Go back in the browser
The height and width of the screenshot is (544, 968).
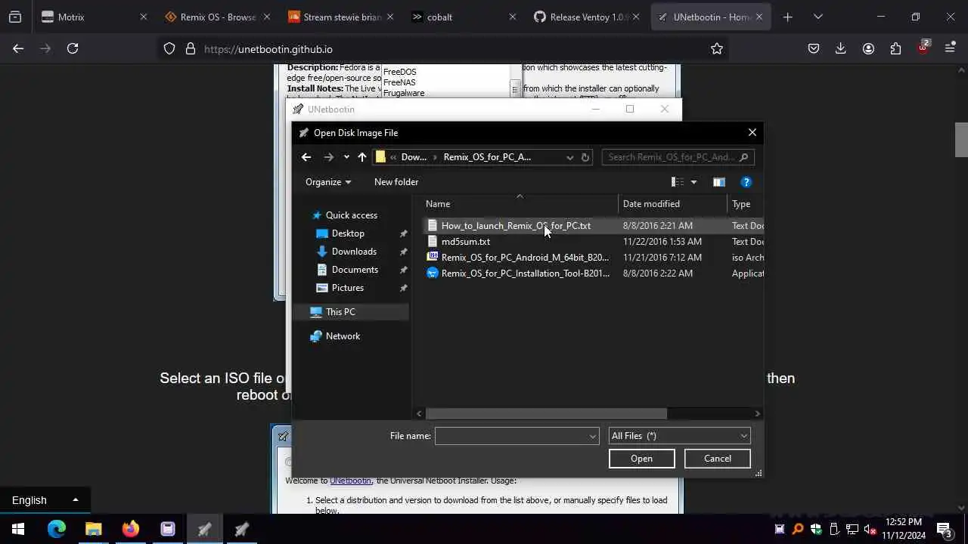[x=18, y=48]
